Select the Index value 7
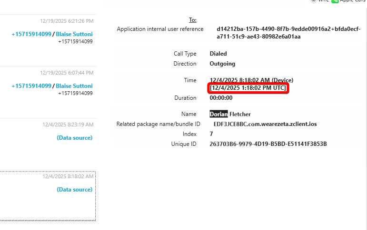The image size is (367, 230). click(211, 134)
